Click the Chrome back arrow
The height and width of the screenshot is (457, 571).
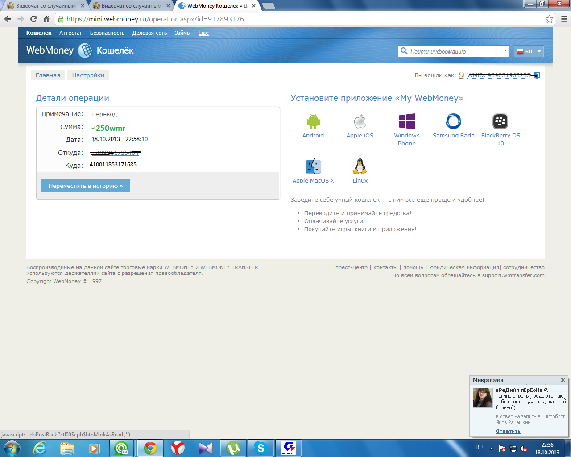point(8,19)
